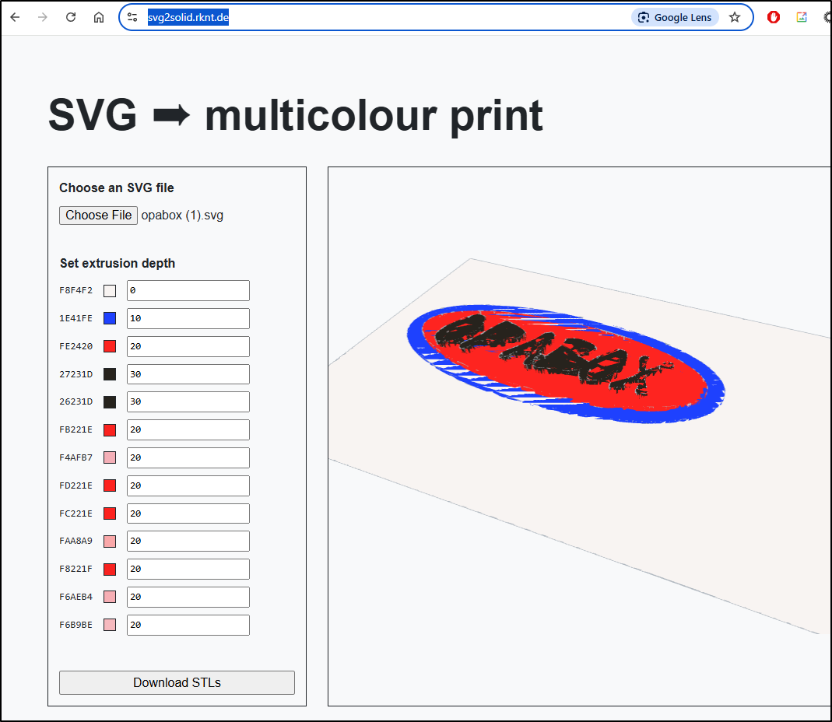Click the FE2420 hex label
Image resolution: width=832 pixels, height=722 pixels.
click(x=75, y=346)
